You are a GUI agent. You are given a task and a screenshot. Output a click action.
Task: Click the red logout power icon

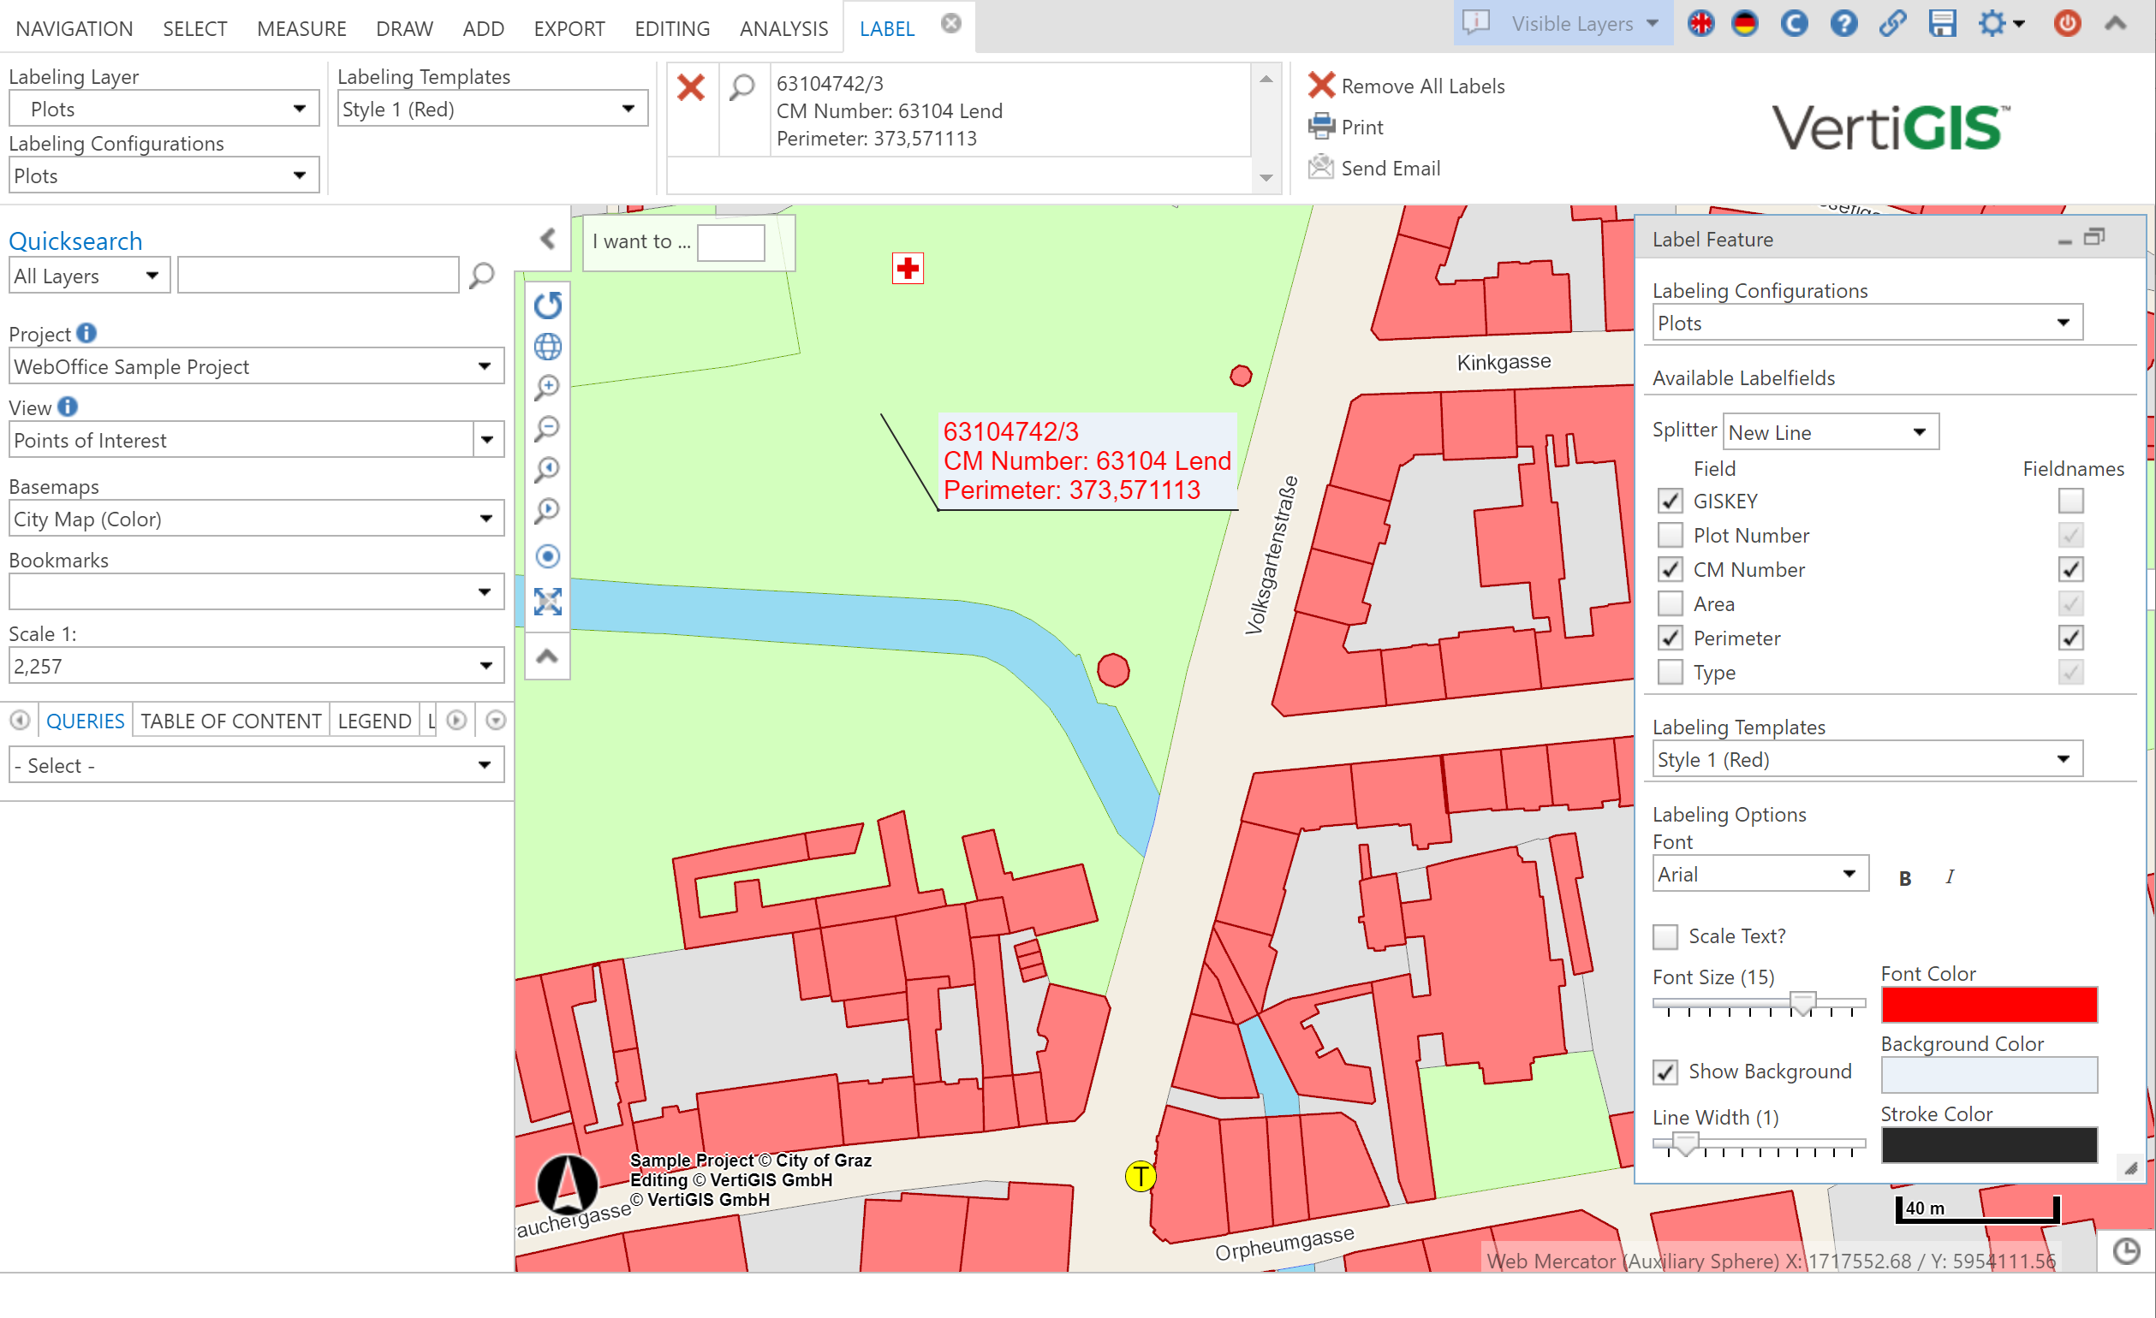2067,24
